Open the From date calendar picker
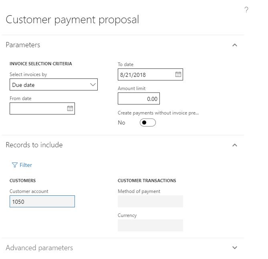The height and width of the screenshot is (259, 268). point(70,108)
